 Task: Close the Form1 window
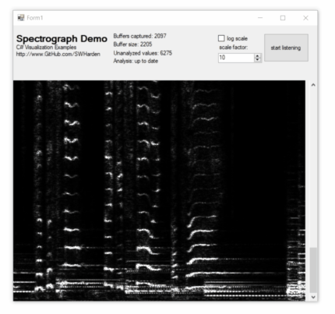click(x=305, y=18)
